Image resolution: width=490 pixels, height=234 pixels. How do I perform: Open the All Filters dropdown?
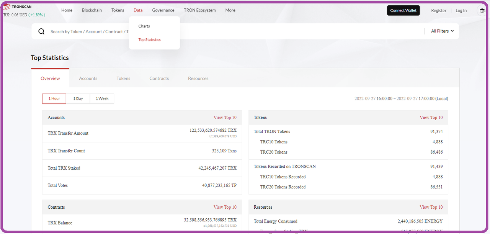pos(442,31)
